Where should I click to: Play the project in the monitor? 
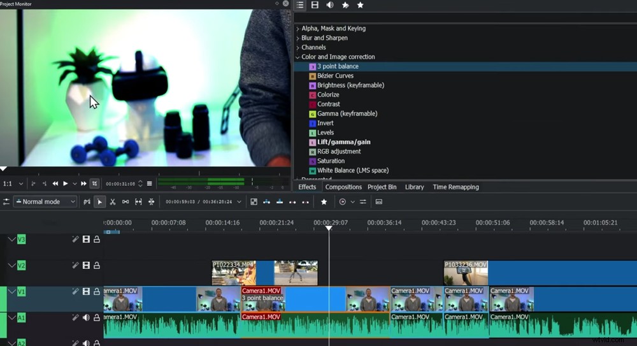(x=65, y=184)
